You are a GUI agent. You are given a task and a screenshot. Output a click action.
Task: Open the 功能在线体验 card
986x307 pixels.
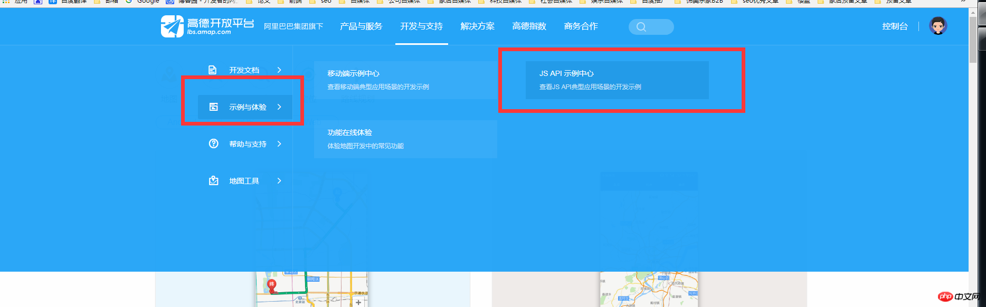click(x=405, y=139)
